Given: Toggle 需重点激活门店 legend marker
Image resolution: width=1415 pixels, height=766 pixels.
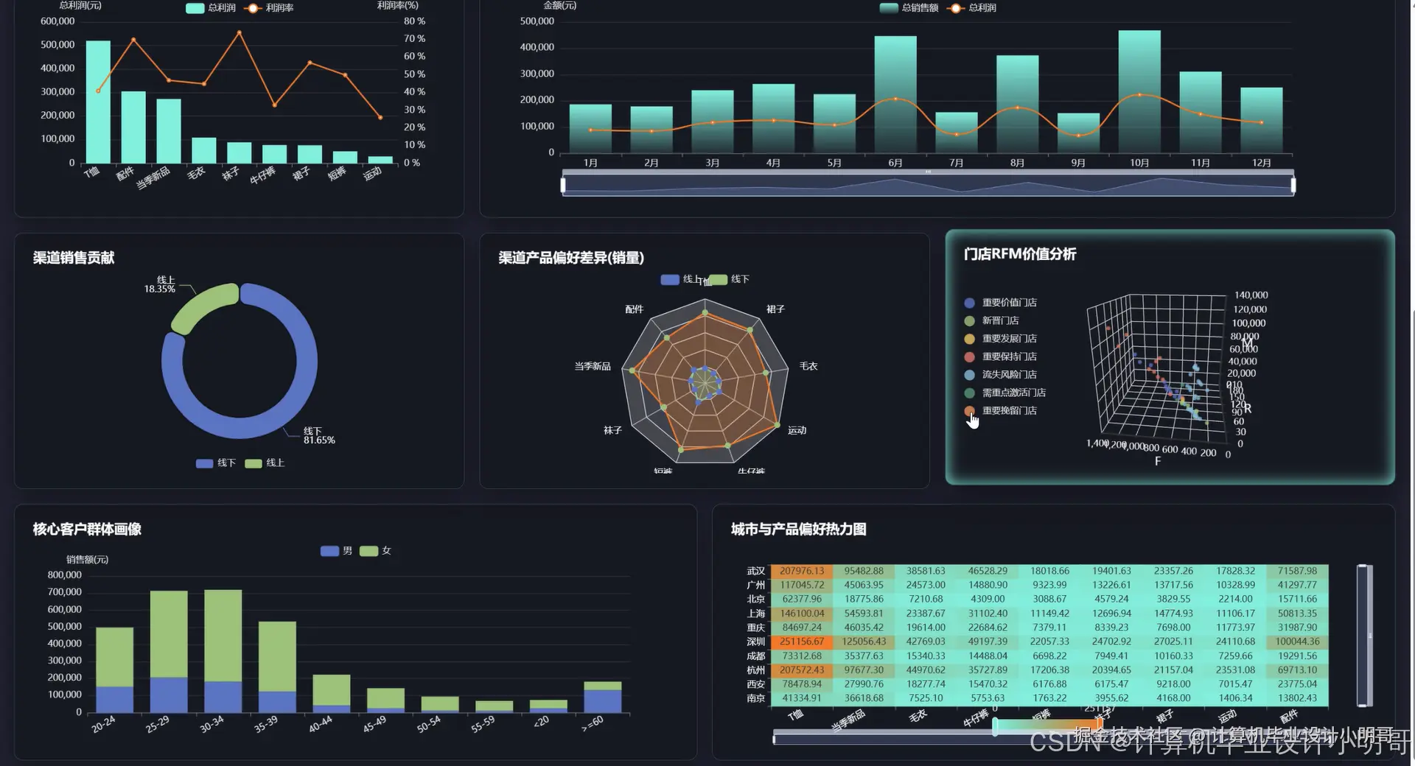Looking at the screenshot, I should pos(969,393).
